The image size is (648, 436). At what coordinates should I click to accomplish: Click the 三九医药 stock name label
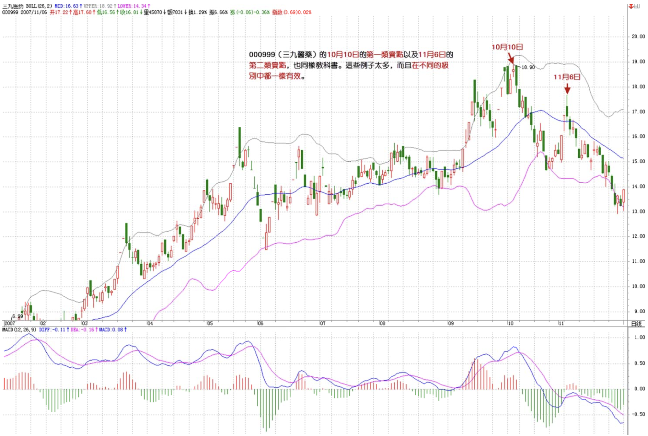13,6
